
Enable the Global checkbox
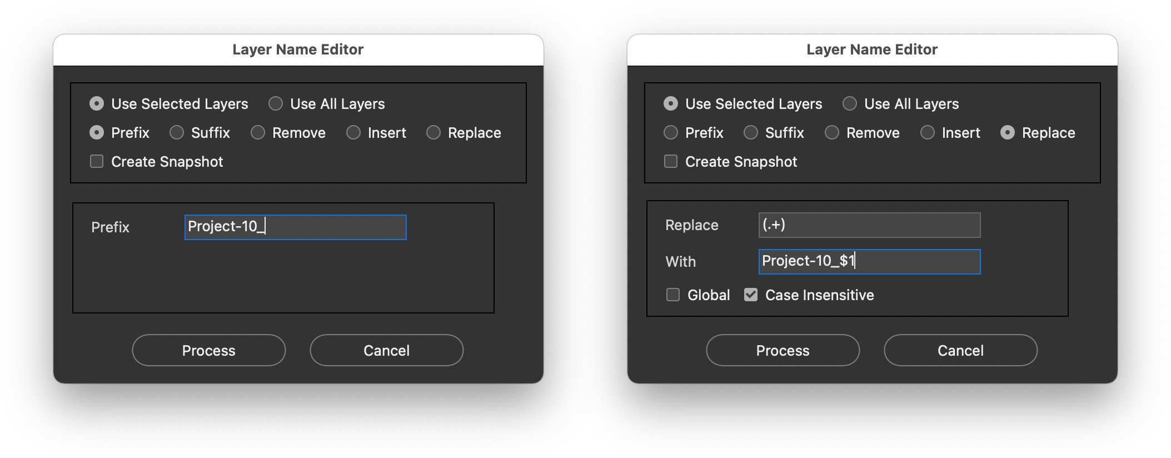tap(673, 295)
